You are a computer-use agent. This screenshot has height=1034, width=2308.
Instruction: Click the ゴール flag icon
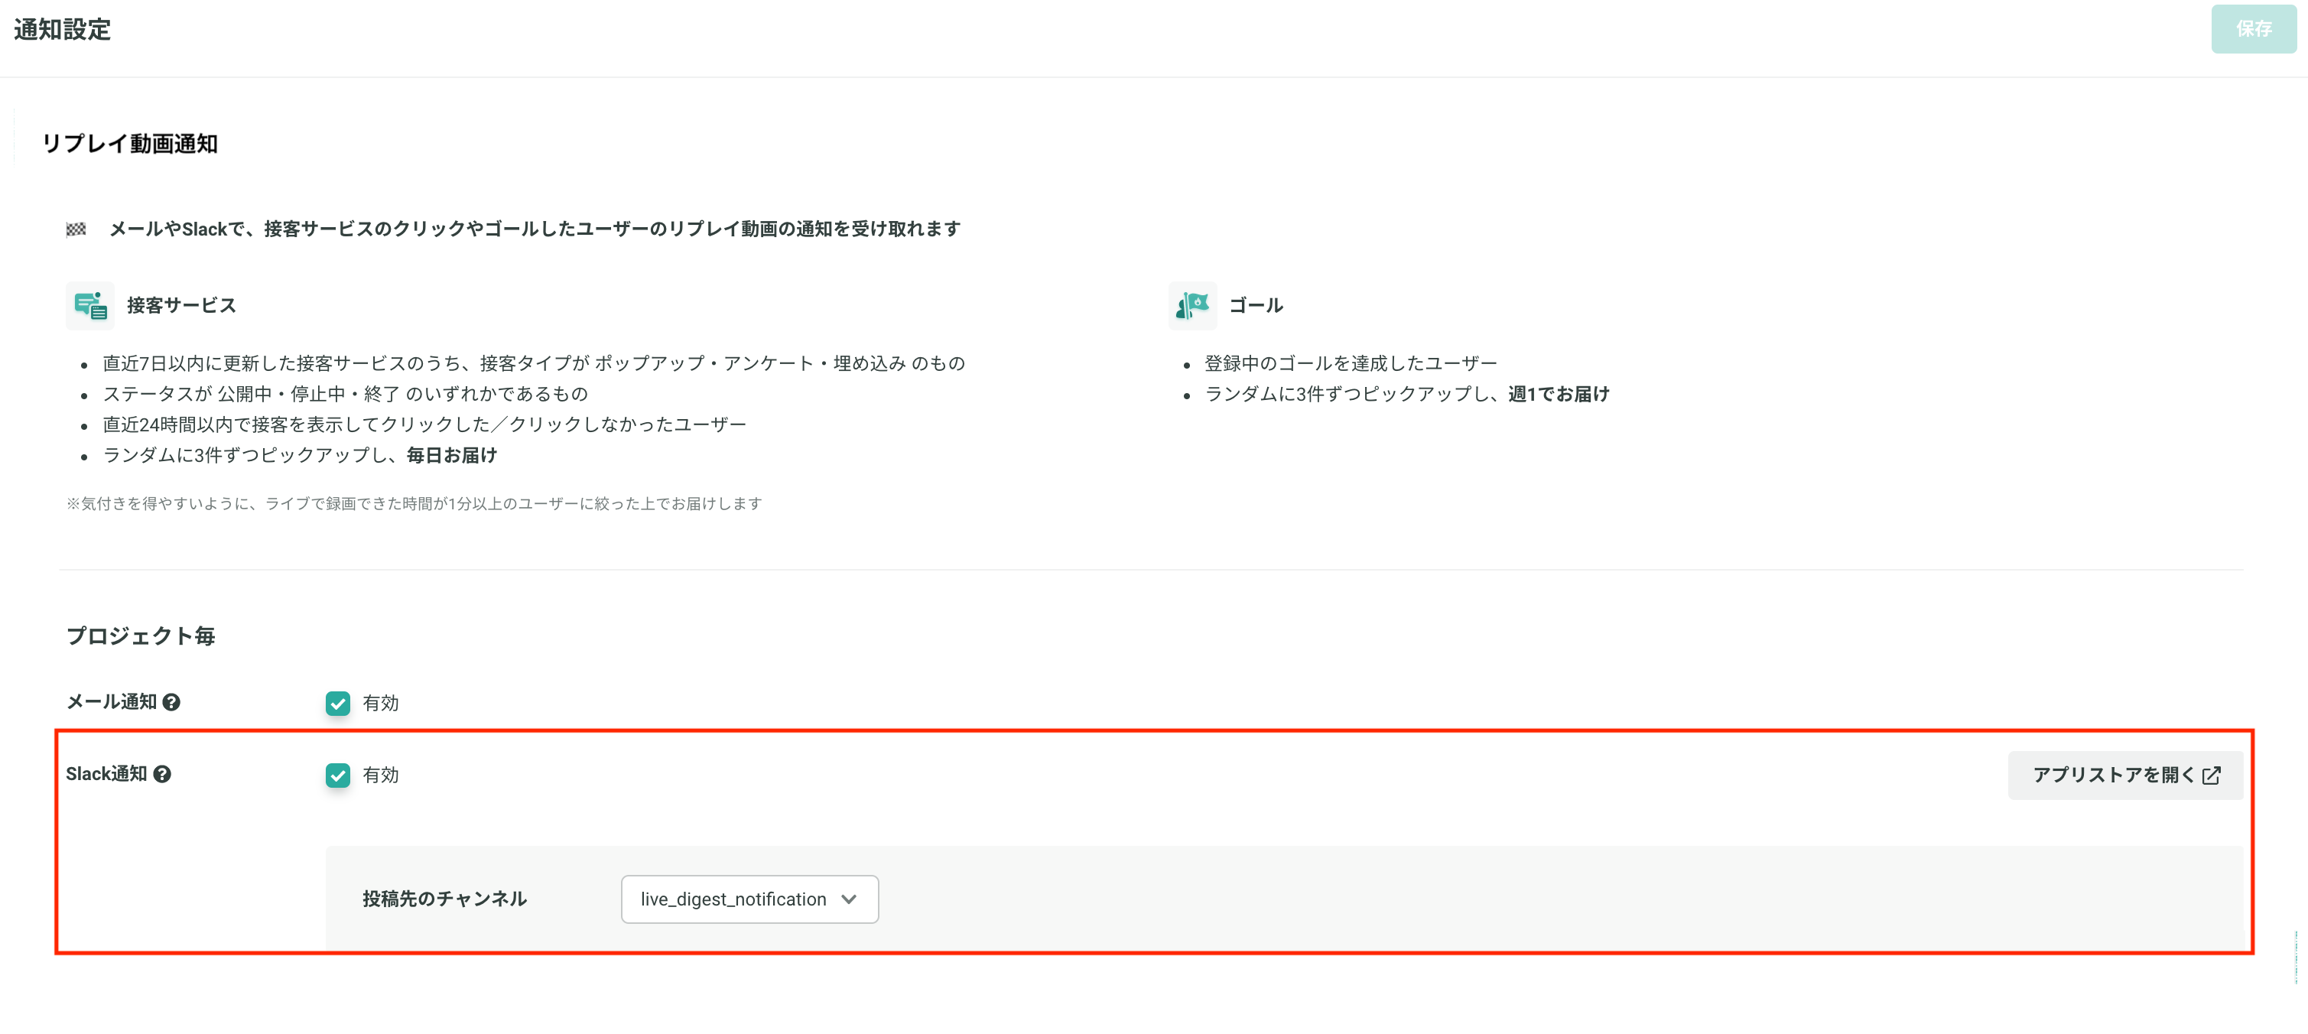1191,306
